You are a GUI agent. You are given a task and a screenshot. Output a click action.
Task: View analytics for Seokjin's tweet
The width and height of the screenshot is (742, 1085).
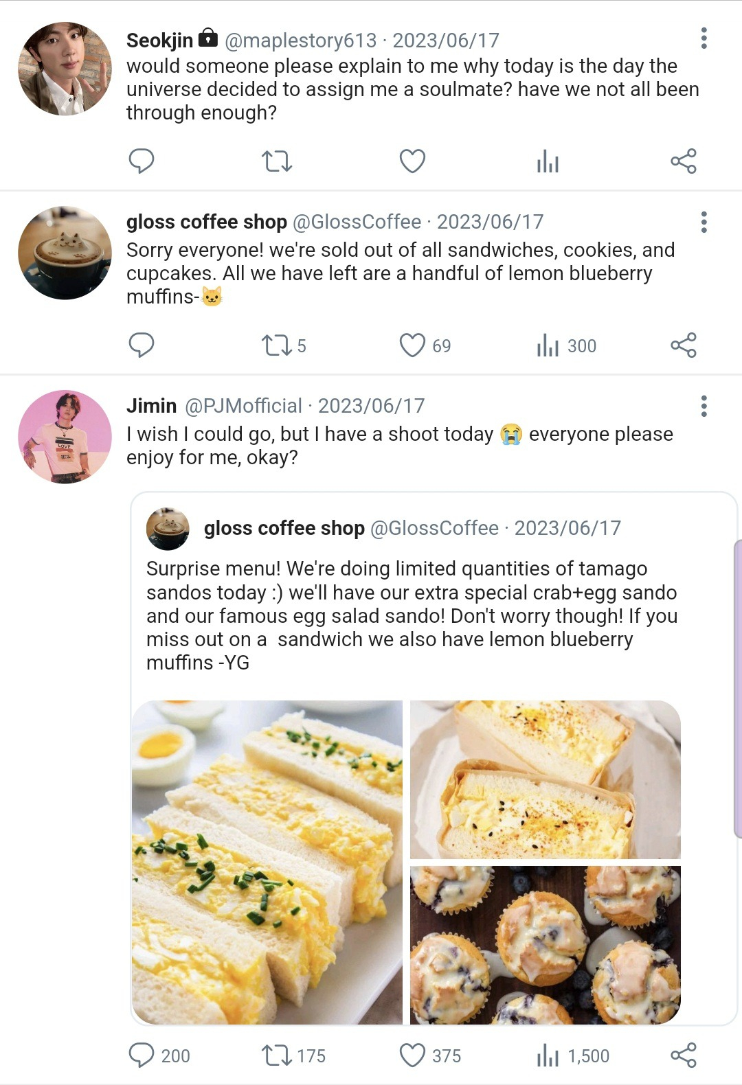pos(548,163)
